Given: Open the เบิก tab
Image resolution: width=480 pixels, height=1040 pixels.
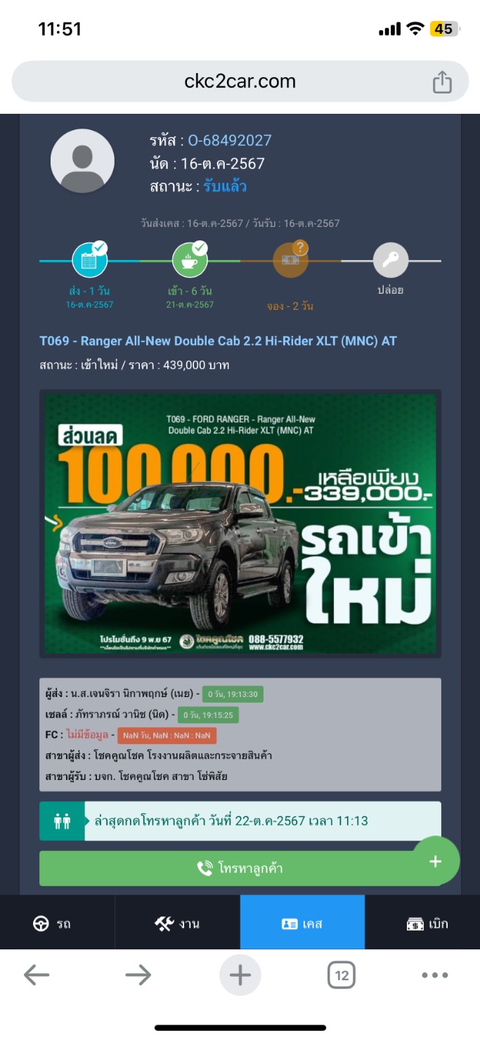Looking at the screenshot, I should click(x=422, y=923).
